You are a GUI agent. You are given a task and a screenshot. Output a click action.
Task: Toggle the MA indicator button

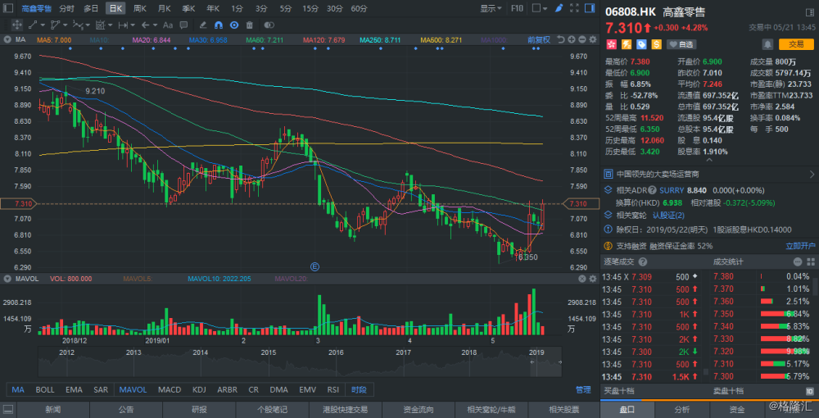(18, 390)
